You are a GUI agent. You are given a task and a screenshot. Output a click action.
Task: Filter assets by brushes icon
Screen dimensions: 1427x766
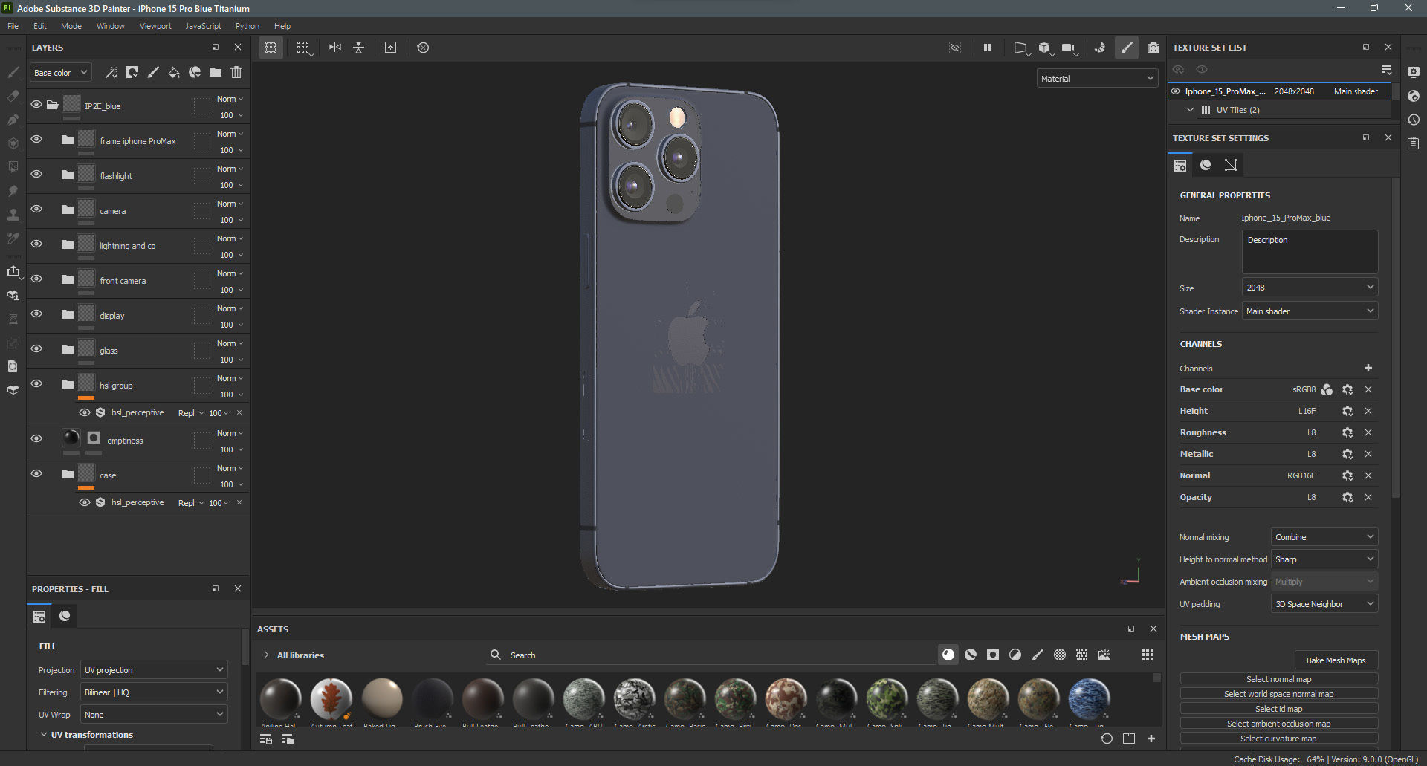click(x=1038, y=655)
